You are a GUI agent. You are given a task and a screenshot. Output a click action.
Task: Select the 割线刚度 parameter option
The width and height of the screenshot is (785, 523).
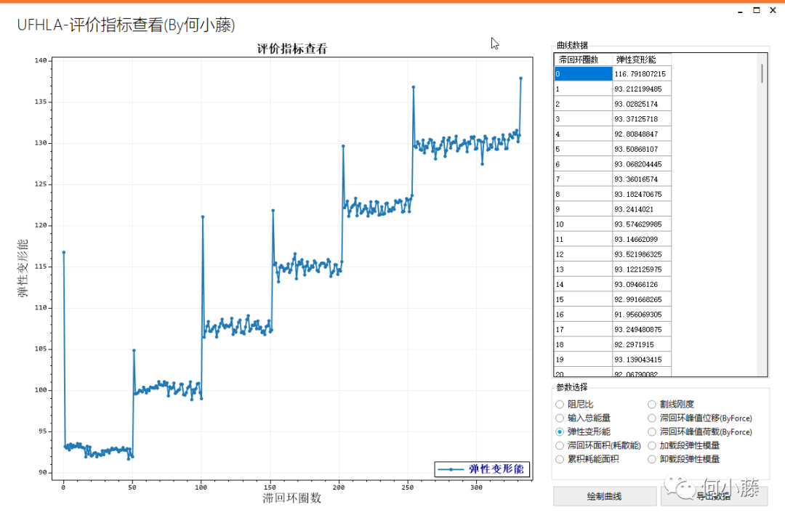click(x=652, y=404)
